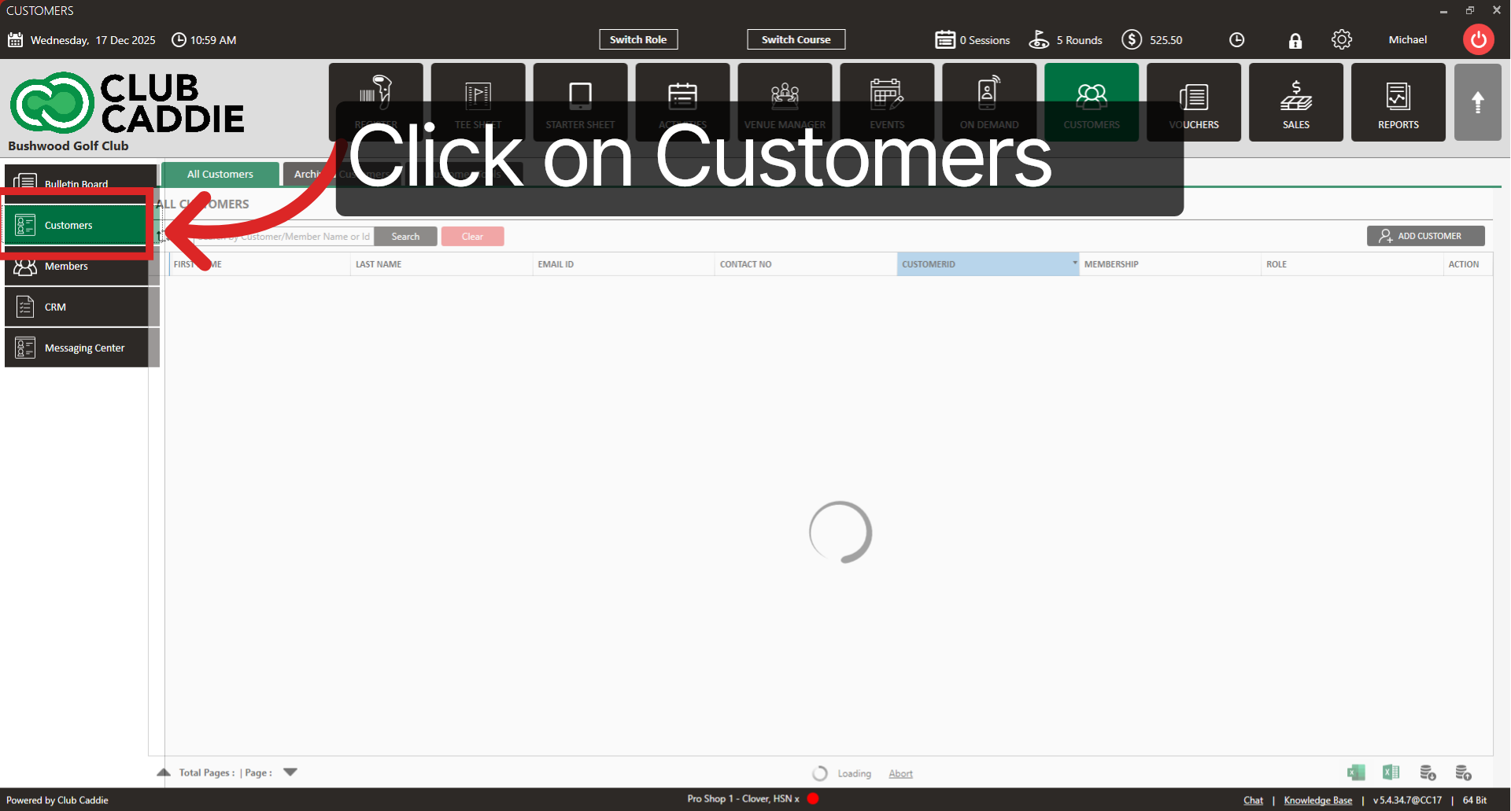Open the Events module
This screenshot has width=1511, height=811.
pyautogui.click(x=887, y=101)
